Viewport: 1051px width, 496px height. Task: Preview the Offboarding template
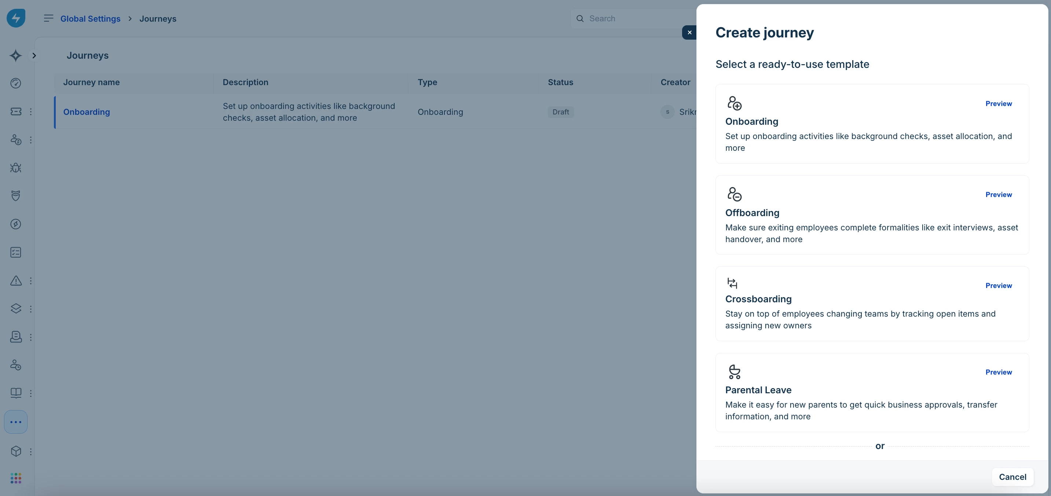click(998, 195)
